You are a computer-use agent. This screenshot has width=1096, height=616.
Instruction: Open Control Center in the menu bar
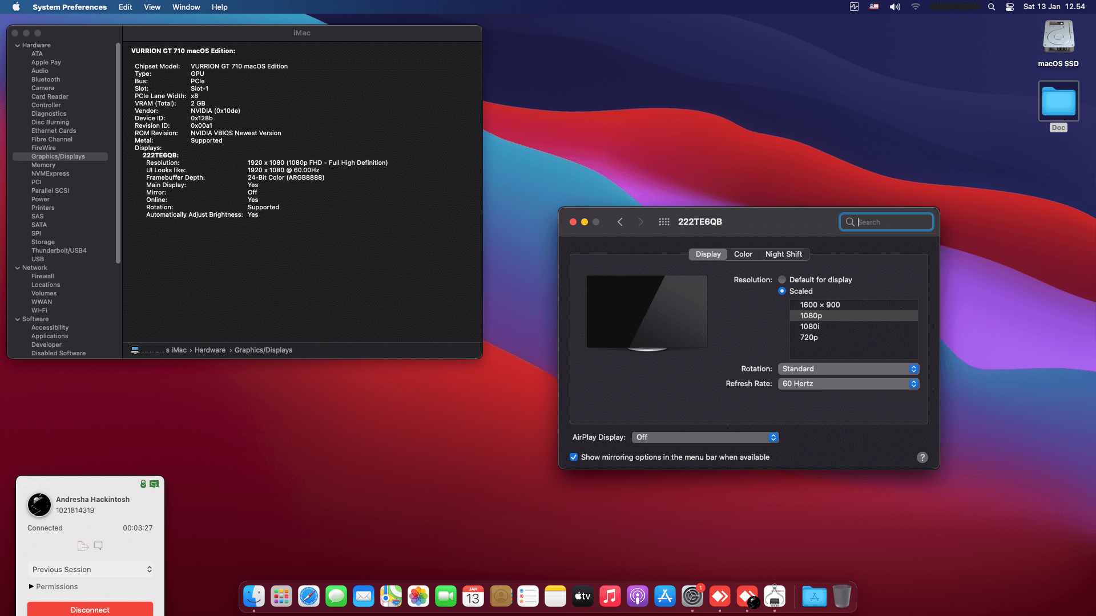(1010, 7)
